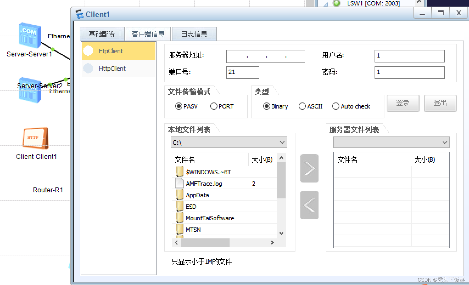Select the Binary type radio button

click(x=266, y=106)
